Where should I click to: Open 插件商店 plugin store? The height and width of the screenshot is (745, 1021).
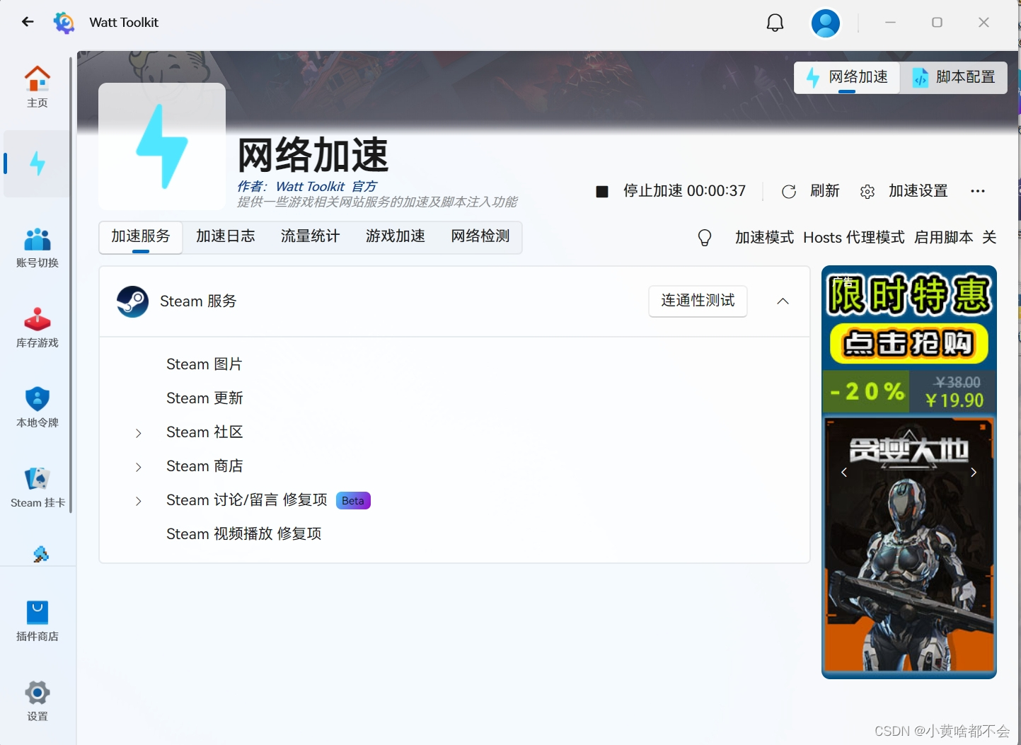click(x=38, y=621)
